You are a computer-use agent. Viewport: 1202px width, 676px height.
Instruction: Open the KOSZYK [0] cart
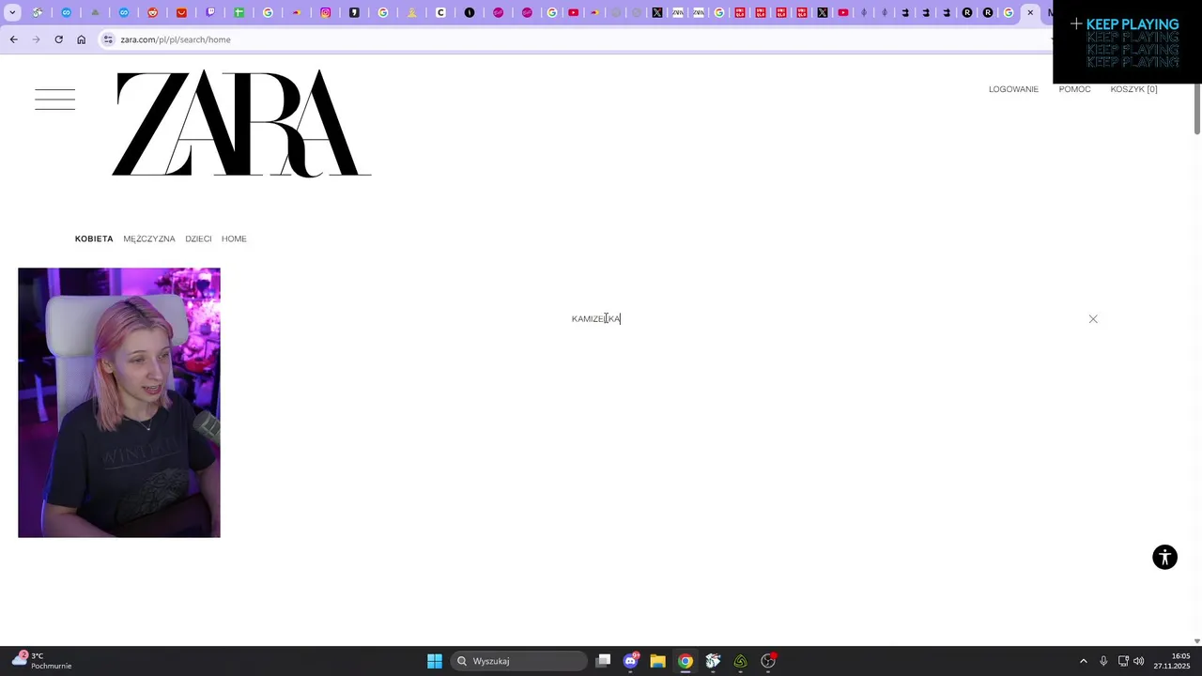(x=1133, y=89)
